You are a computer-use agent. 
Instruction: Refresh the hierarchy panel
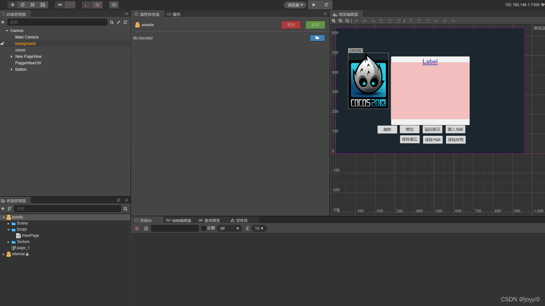pos(125,22)
